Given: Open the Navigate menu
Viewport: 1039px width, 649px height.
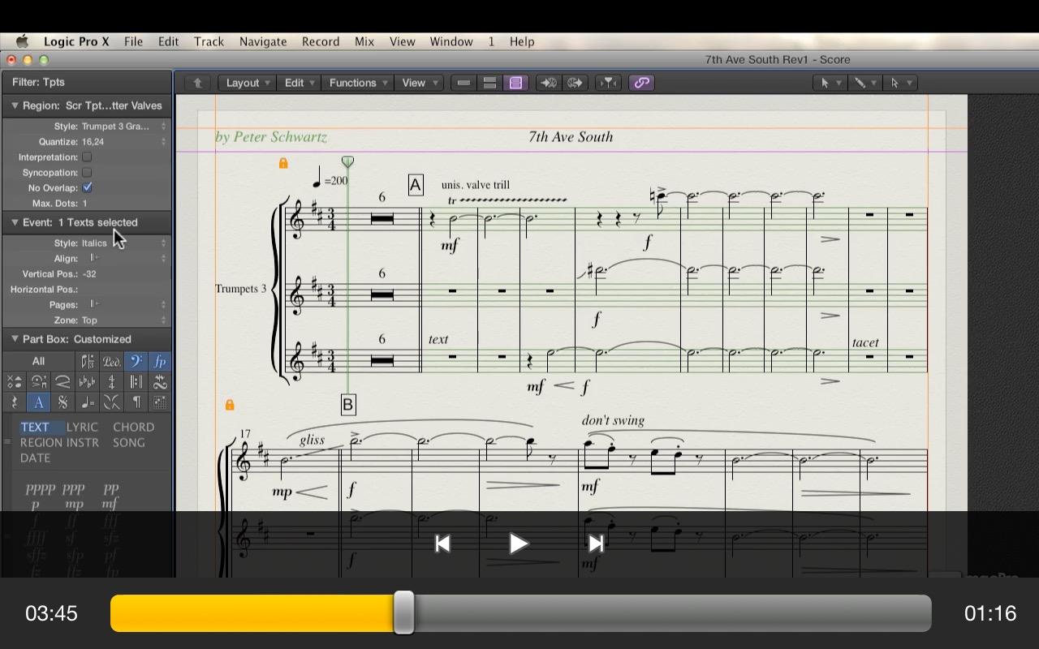Looking at the screenshot, I should pos(263,41).
